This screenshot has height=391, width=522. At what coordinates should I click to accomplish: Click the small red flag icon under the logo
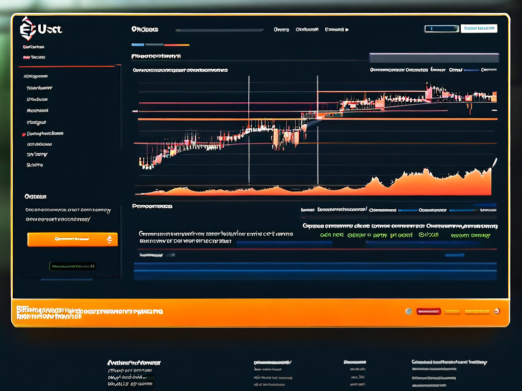pos(25,58)
